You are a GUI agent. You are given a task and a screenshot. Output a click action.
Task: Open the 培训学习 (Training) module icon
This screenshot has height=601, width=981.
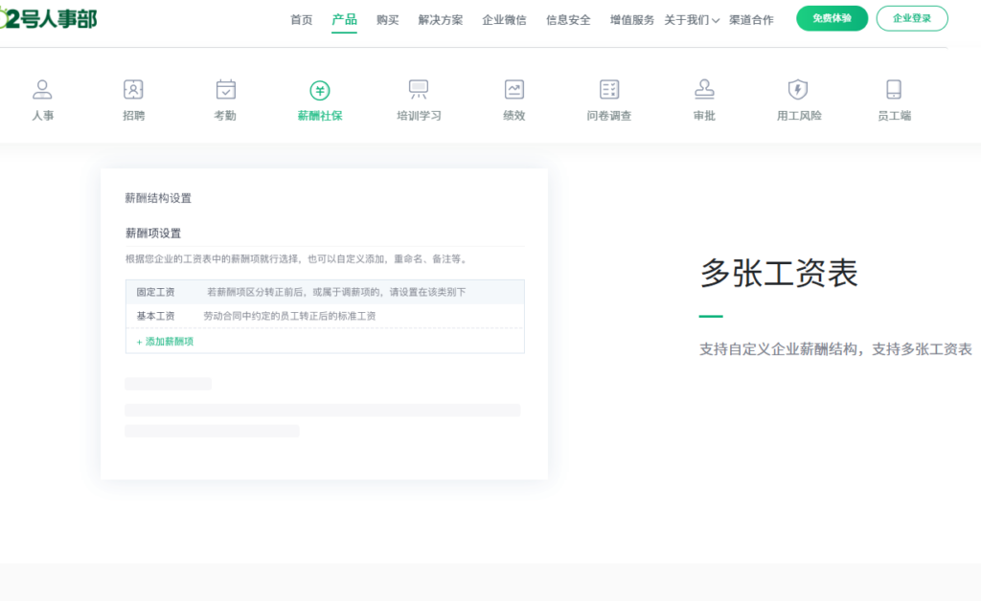pos(418,96)
